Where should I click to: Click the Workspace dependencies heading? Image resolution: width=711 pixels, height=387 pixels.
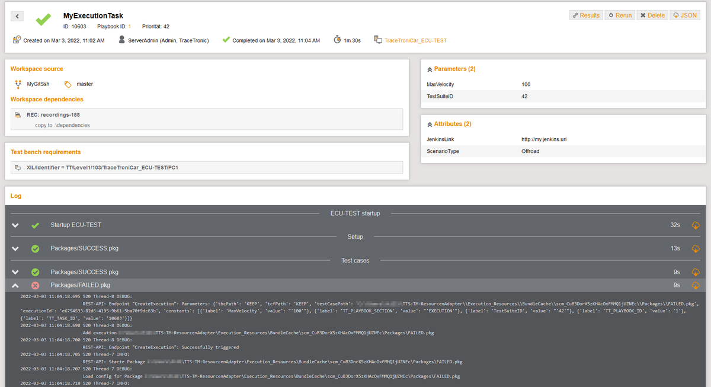47,99
